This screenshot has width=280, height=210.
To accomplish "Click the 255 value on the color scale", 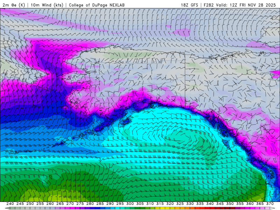I will tap(40, 204).
